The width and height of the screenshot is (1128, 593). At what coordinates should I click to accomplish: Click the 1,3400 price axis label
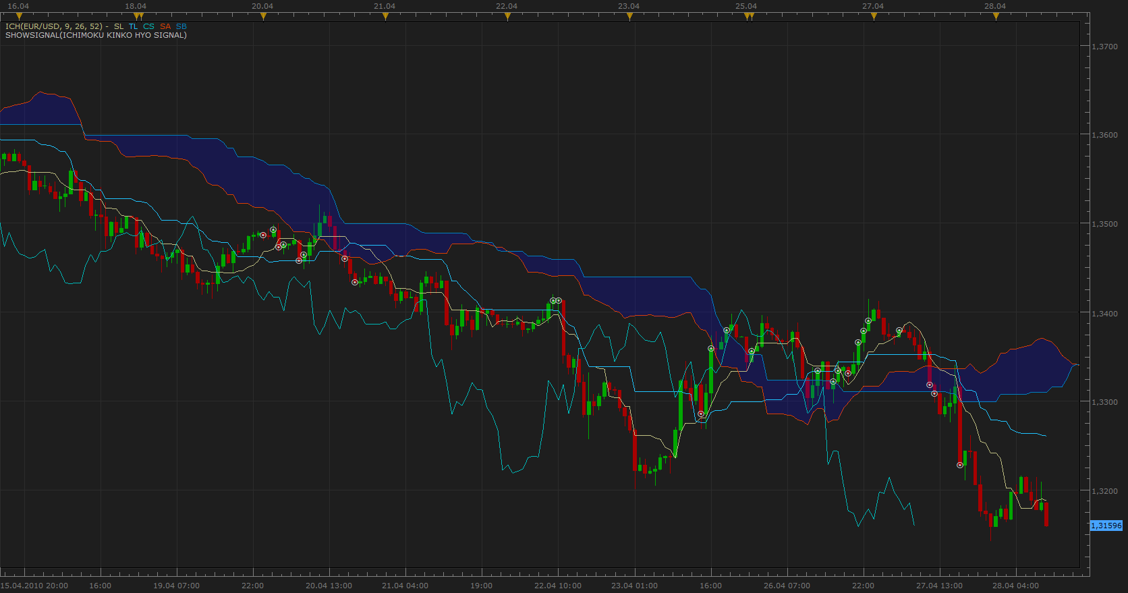point(1105,313)
